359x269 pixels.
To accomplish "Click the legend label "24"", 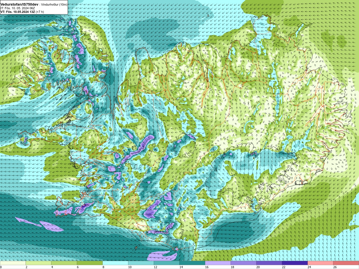I will tap(309, 267).
